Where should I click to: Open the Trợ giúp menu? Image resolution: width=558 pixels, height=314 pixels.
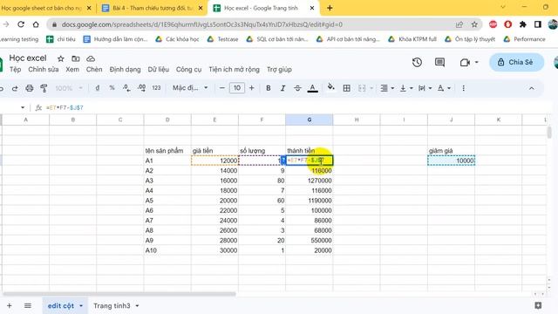[279, 70]
